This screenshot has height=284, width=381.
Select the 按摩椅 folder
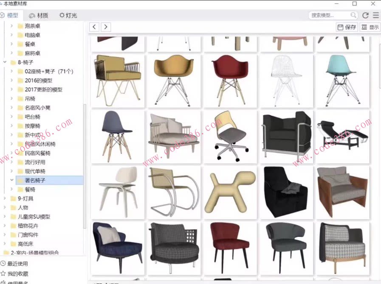(x=32, y=126)
